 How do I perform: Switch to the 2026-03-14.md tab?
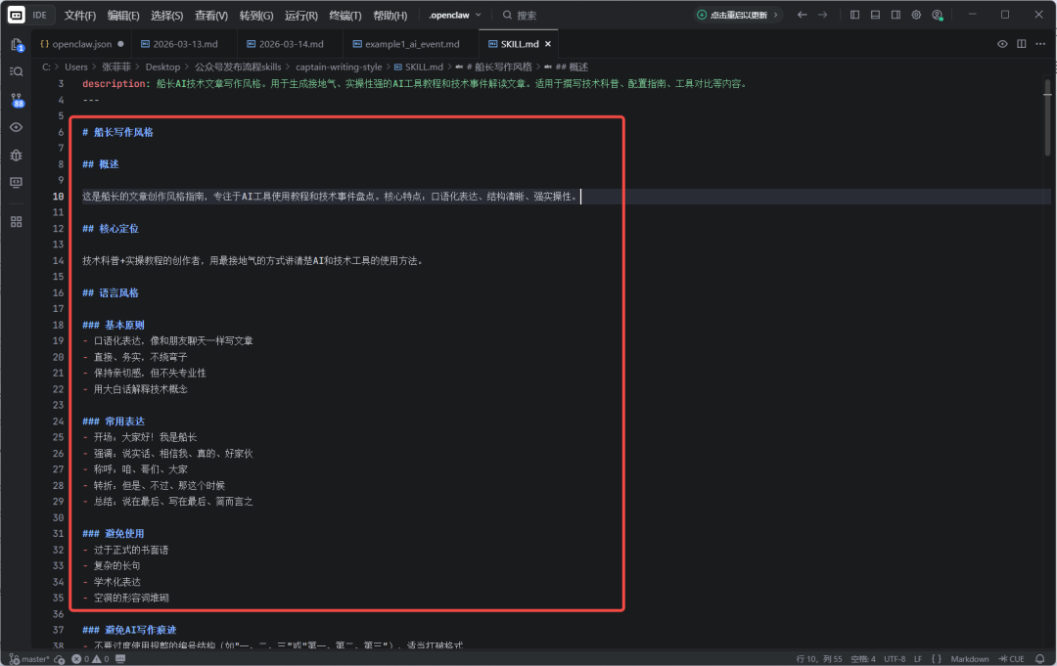290,44
